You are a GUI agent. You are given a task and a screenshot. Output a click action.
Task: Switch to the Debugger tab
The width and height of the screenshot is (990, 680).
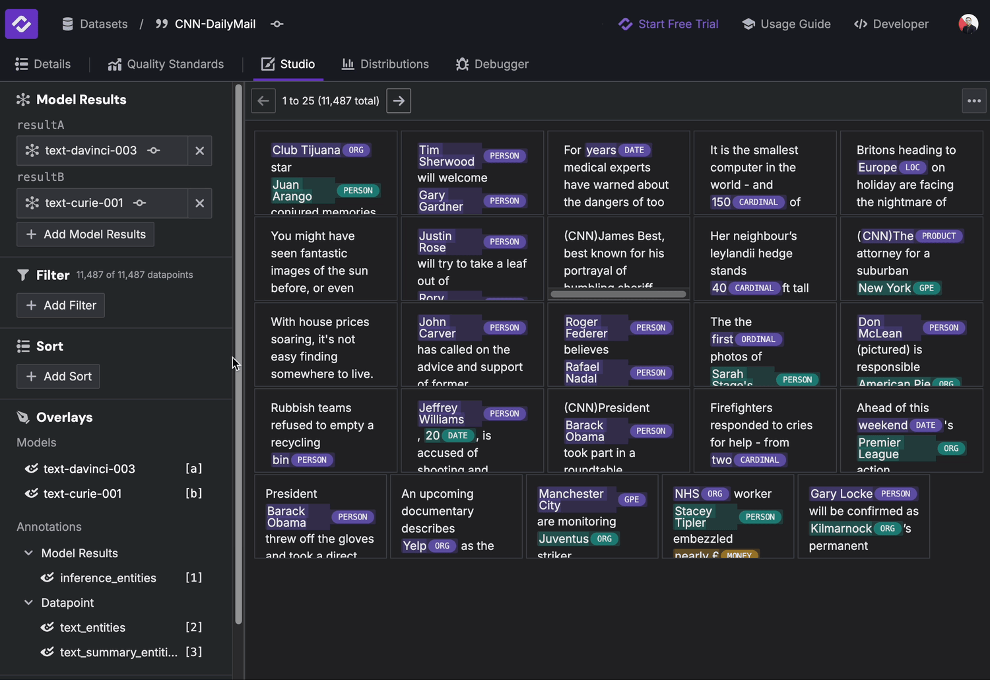(492, 63)
